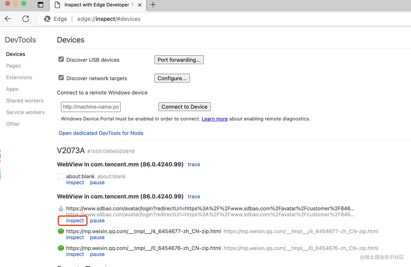Image resolution: width=411 pixels, height=267 pixels.
Task: Open the Shared workers sidebar section
Action: click(25, 101)
